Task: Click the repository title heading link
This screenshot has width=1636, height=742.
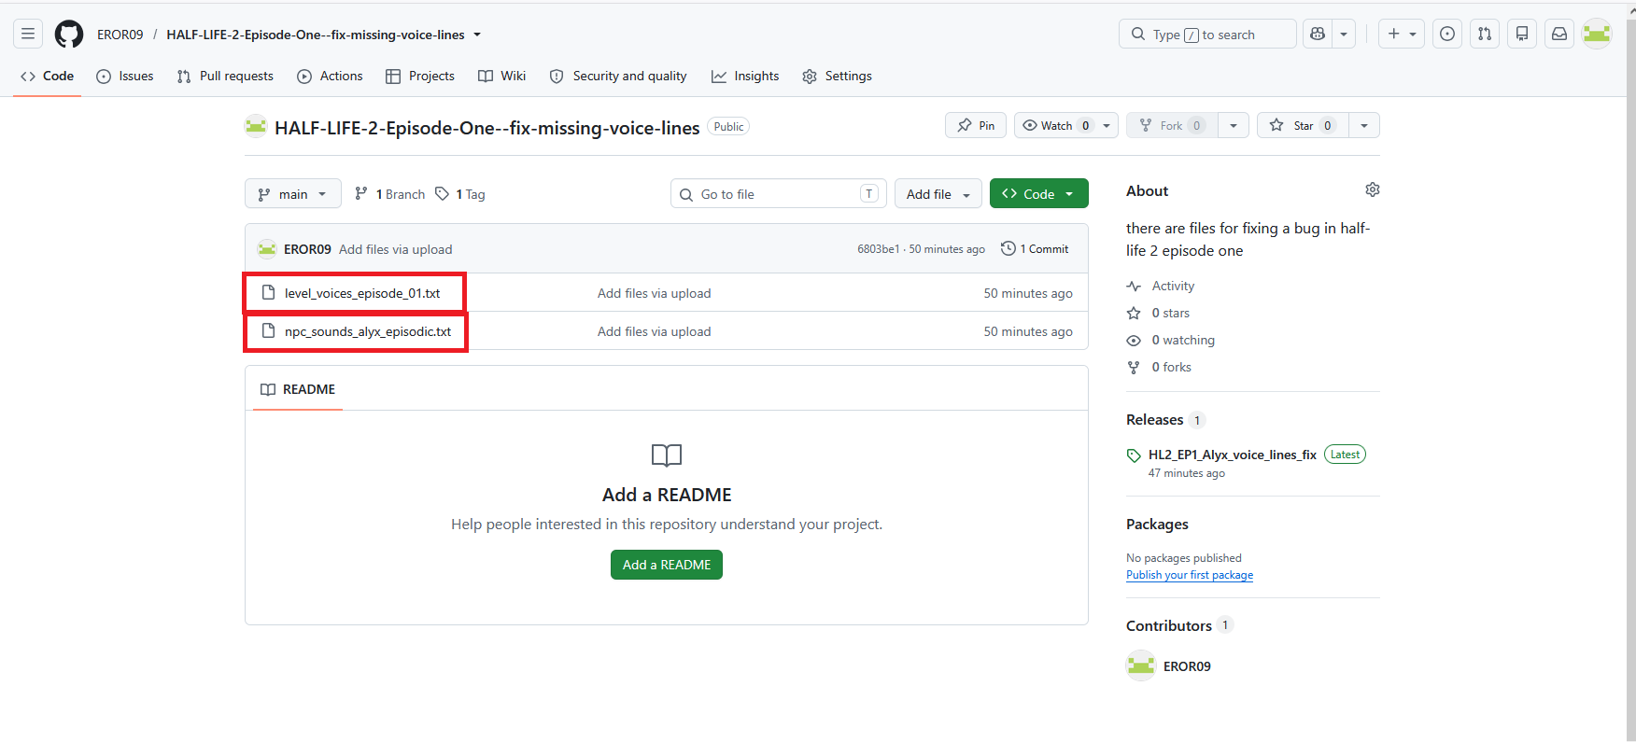Action: tap(487, 128)
